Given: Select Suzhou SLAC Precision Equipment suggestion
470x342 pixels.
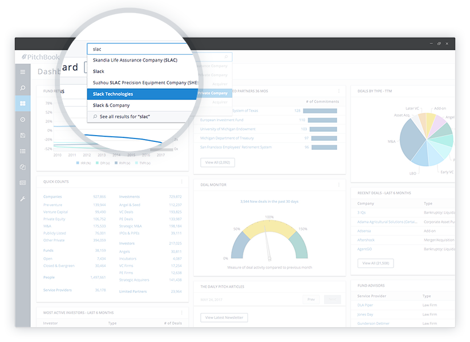Looking at the screenshot, I should point(145,83).
